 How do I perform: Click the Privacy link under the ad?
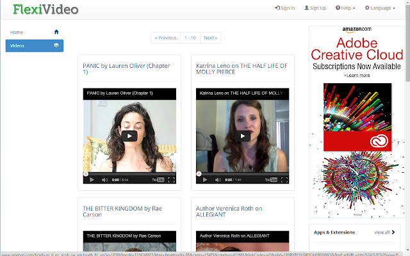tap(357, 215)
